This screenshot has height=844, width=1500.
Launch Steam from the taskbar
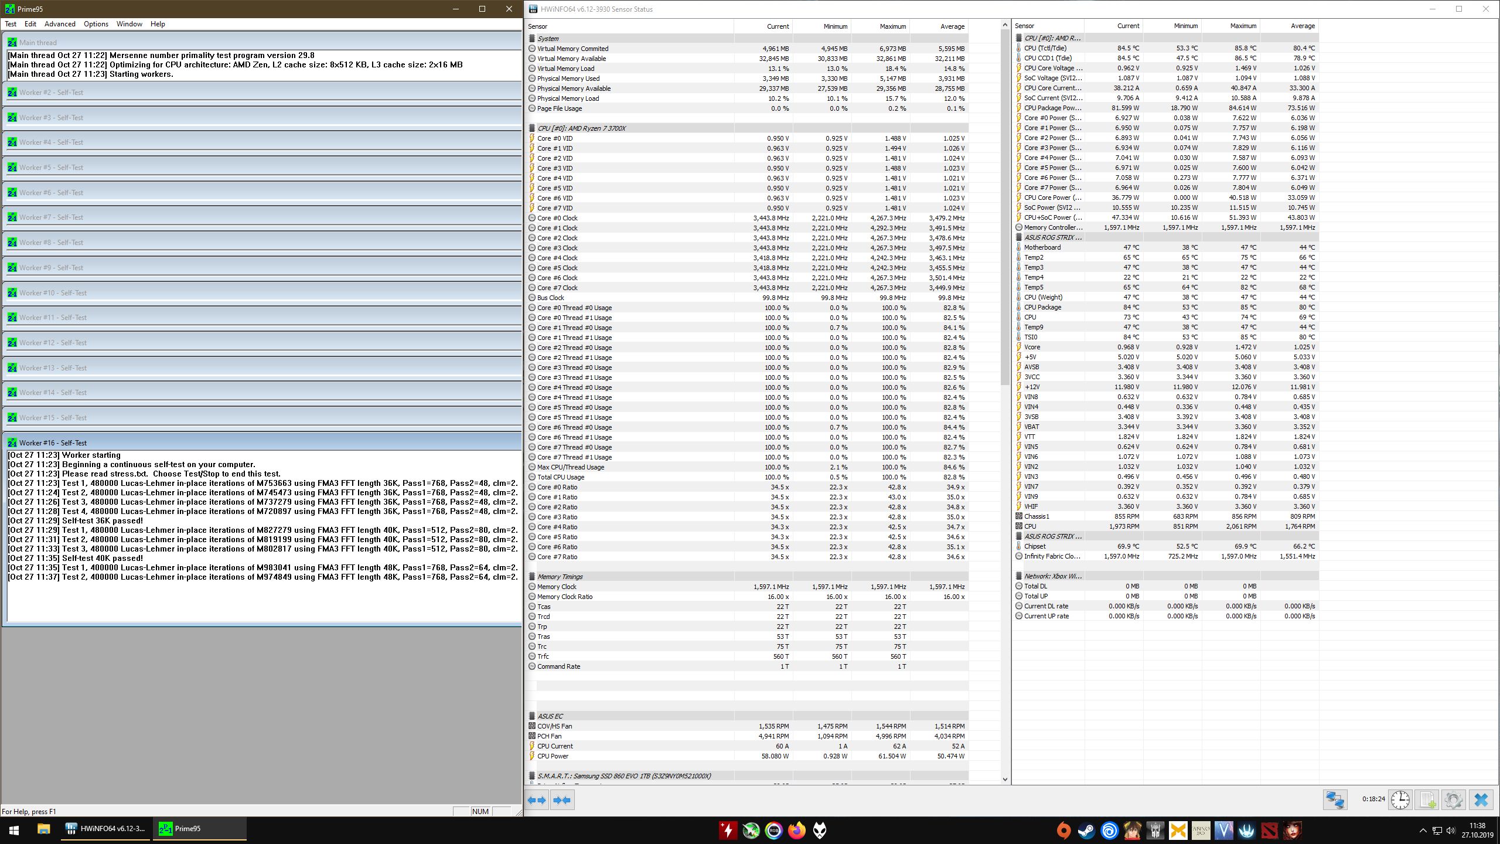tap(1086, 830)
